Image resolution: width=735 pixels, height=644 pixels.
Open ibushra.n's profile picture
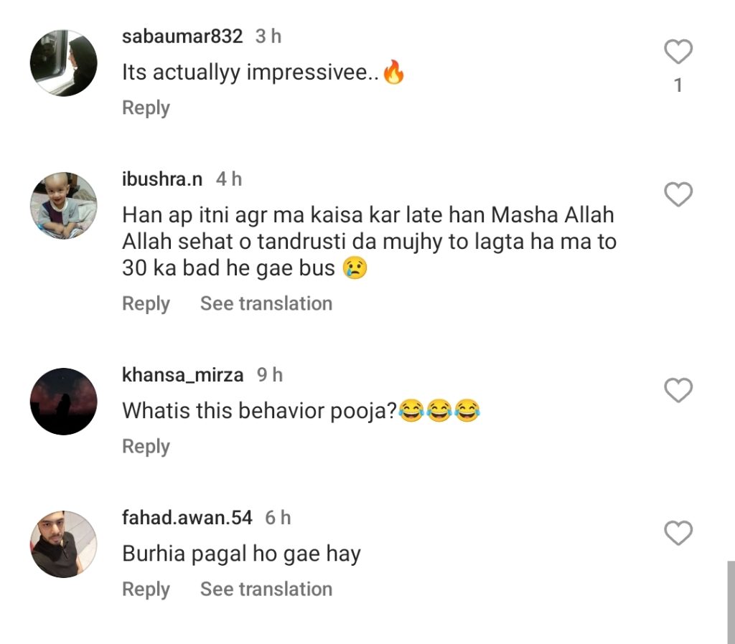point(63,205)
